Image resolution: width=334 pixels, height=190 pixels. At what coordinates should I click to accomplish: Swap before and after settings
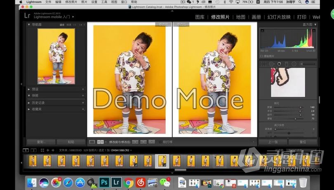coord(152,142)
